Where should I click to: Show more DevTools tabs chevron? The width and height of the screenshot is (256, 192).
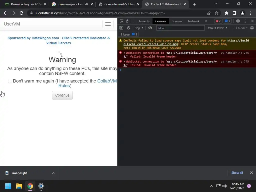pyautogui.click(x=206, y=21)
